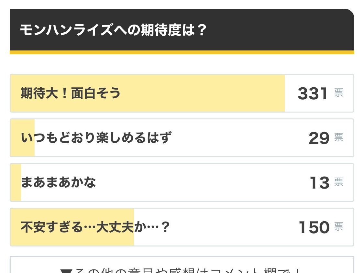The image size is (364, 273).
Task: Click the 13 vote count
Action: [320, 182]
